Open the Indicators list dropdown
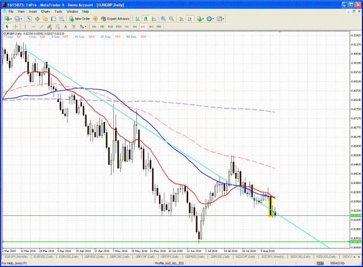The width and height of the screenshot is (363, 267). coord(200,19)
